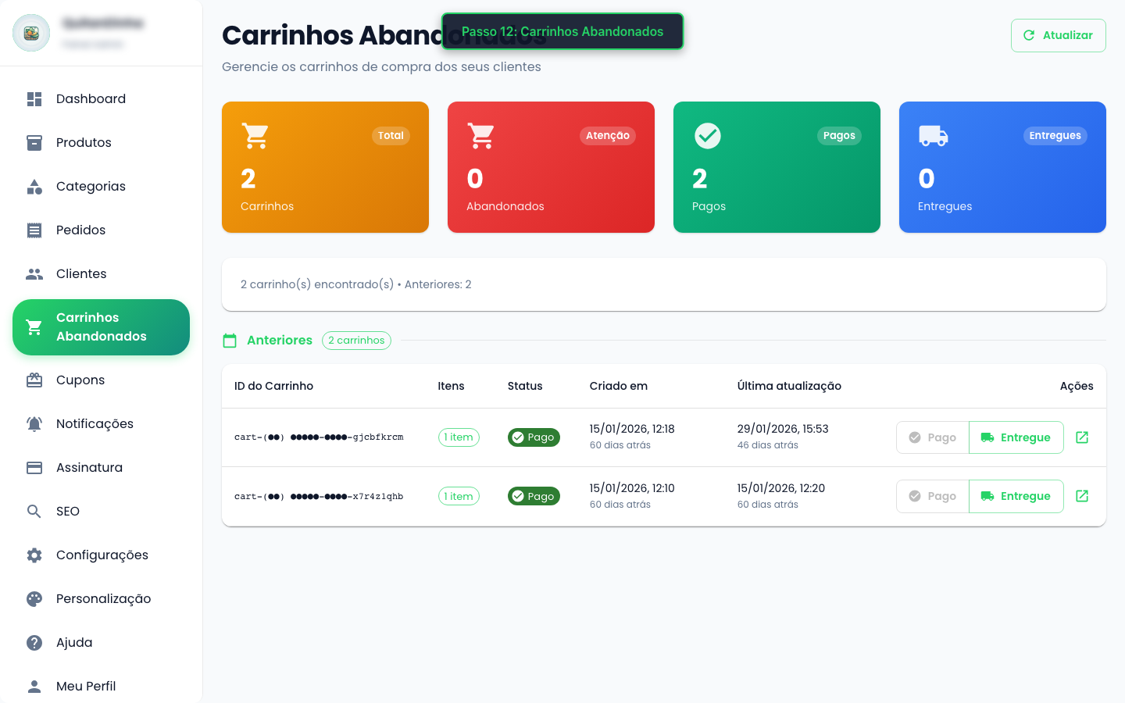Mark cart ending gjcbfkrcm as Entregue
The width and height of the screenshot is (1125, 703).
click(x=1016, y=437)
